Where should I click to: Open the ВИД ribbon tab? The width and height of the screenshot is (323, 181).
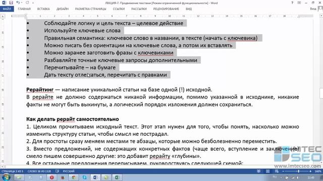(188, 9)
